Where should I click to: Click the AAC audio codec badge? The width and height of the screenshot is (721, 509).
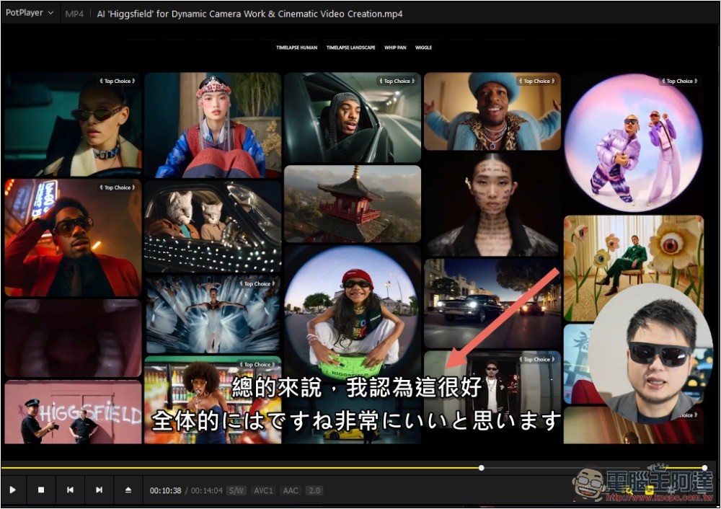coord(291,491)
